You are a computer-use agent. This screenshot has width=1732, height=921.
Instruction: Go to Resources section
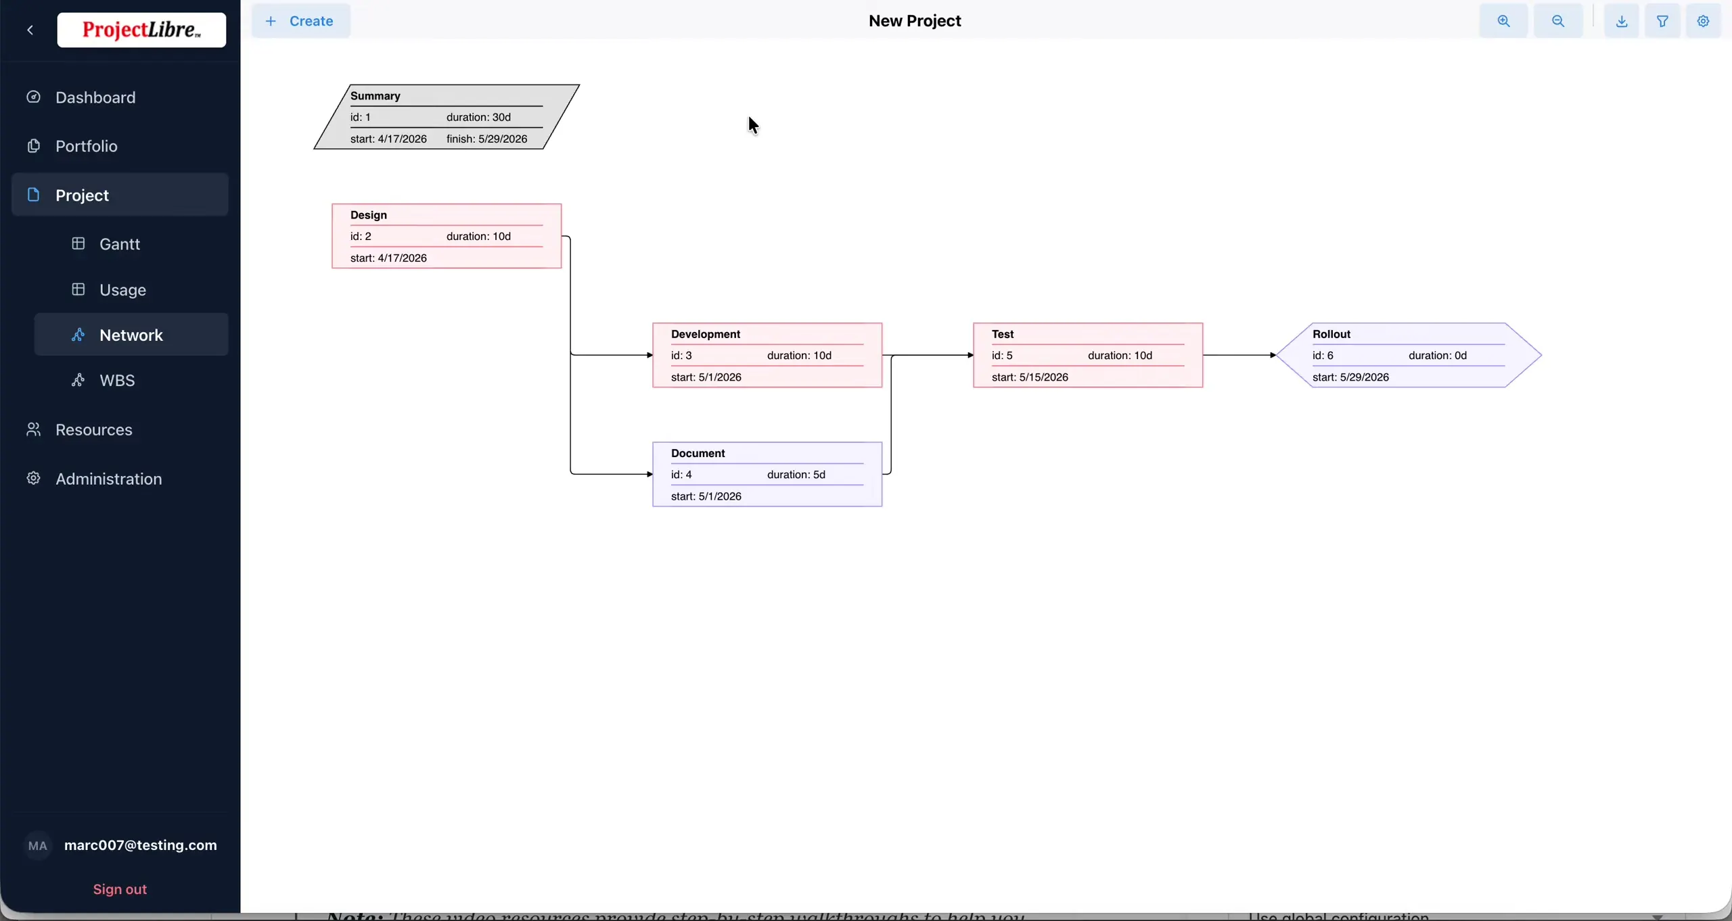(x=120, y=429)
